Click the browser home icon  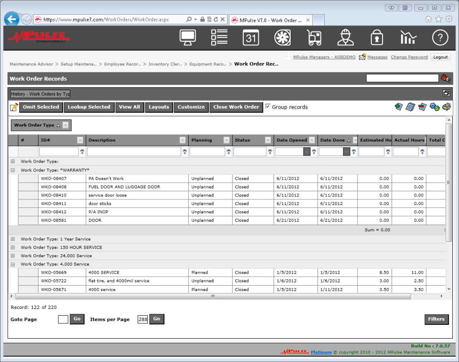pos(428,19)
